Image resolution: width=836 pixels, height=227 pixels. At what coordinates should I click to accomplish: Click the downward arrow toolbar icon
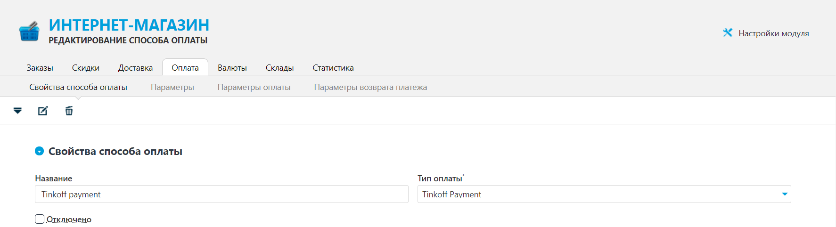17,111
